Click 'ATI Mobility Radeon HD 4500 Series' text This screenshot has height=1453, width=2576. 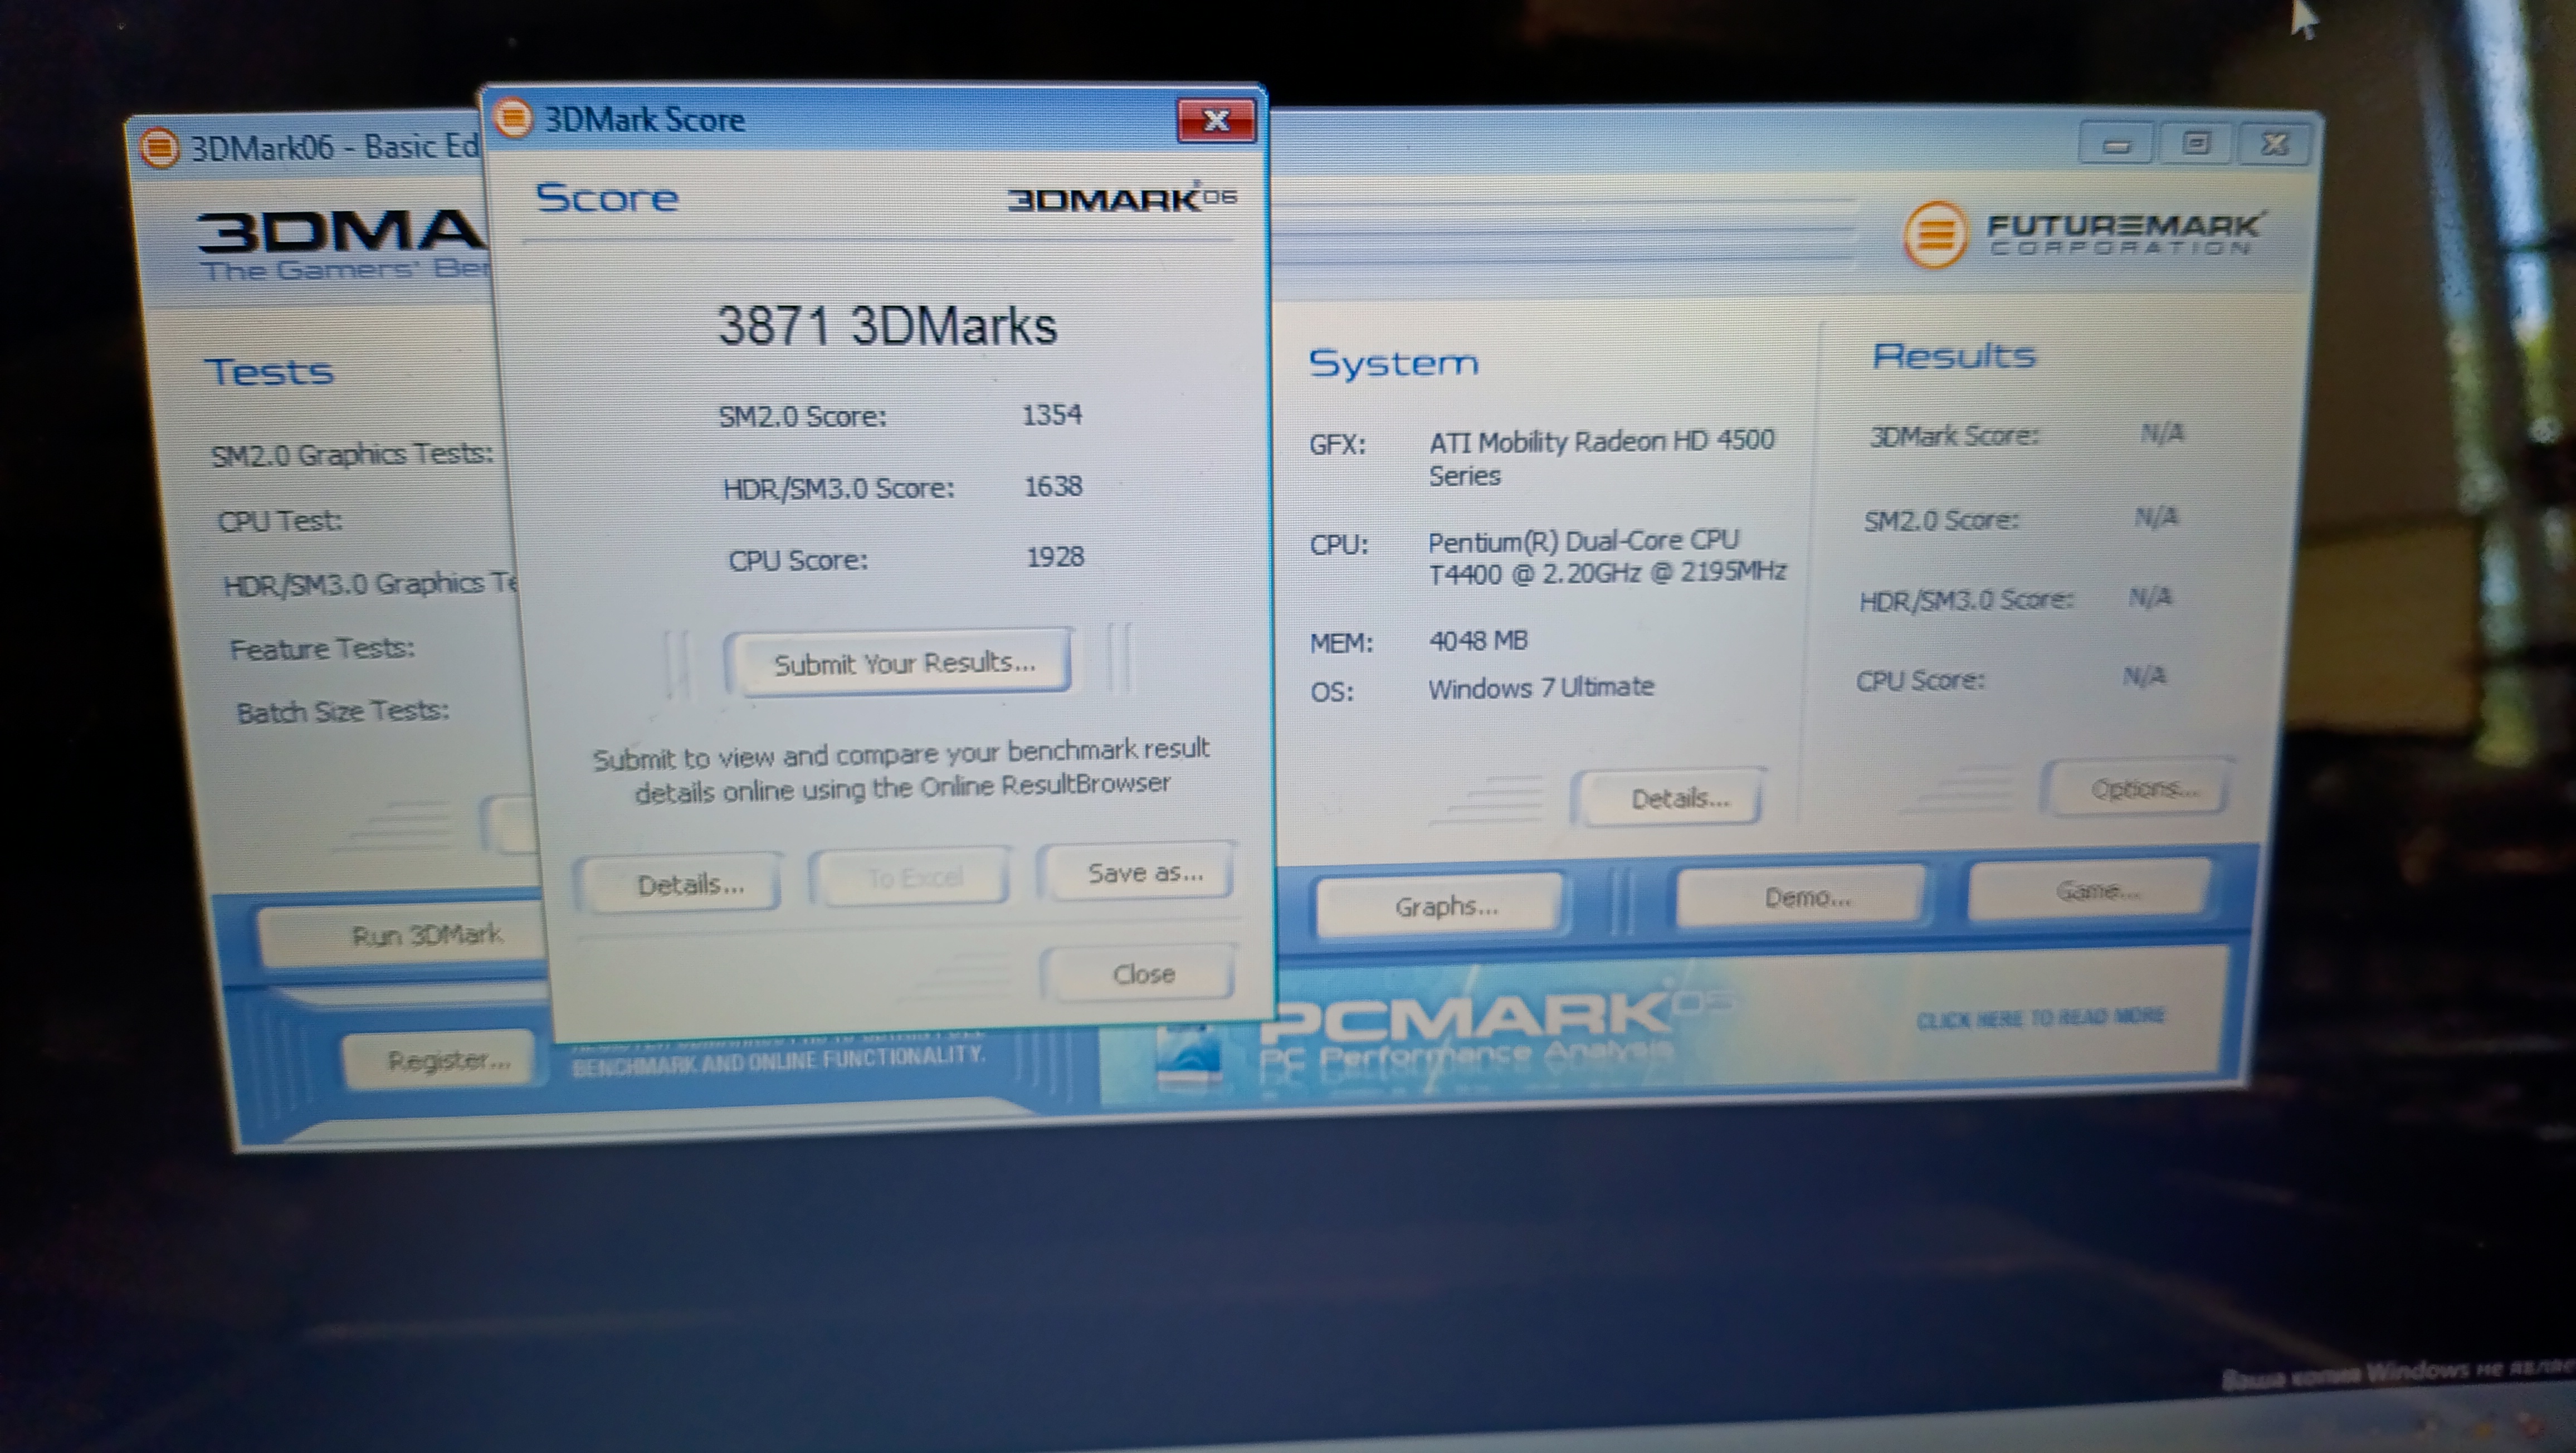1601,457
